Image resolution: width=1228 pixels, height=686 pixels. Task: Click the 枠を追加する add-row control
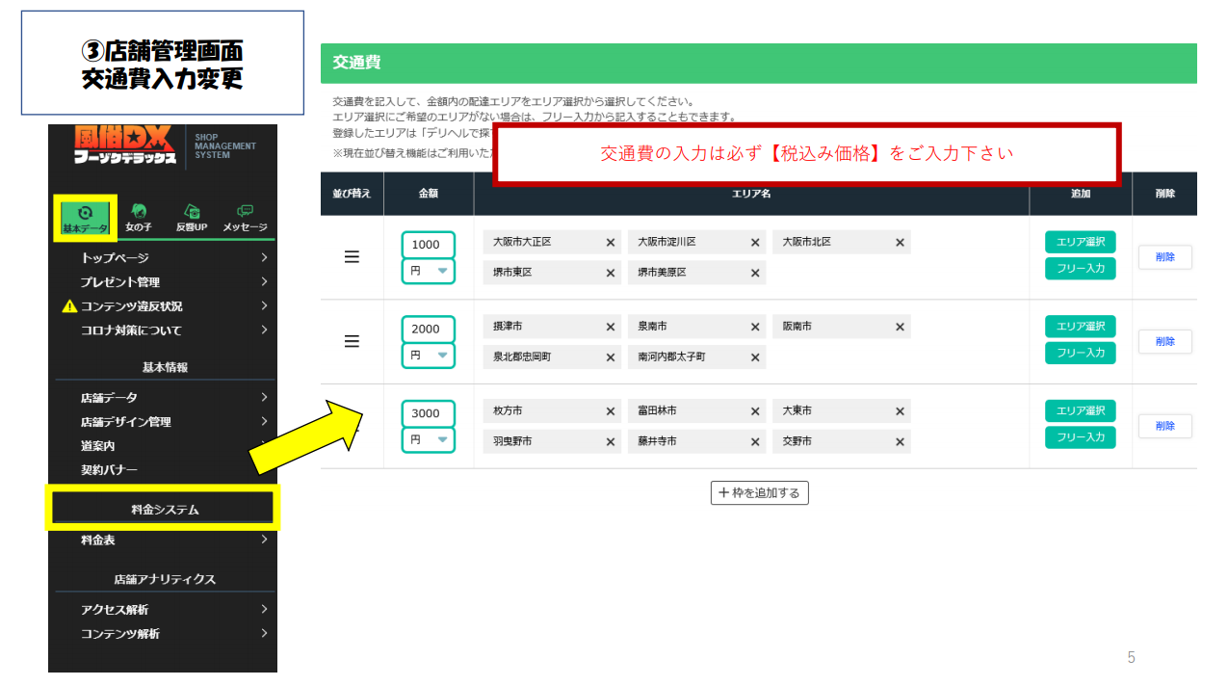[759, 492]
